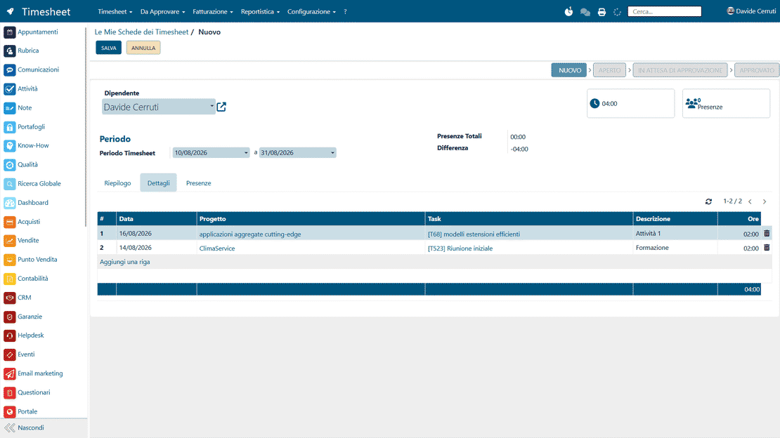Screen dimensions: 780x438
Task: Open the Dashboard gauge icon
Action: [9, 203]
